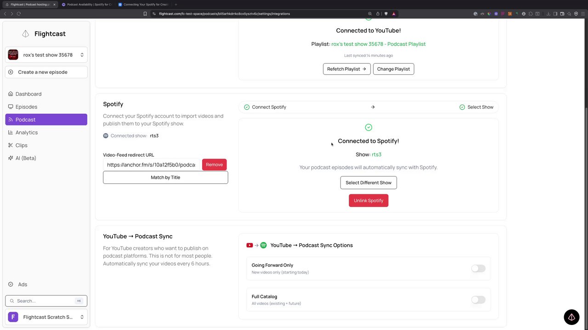This screenshot has height=330, width=588.
Task: Click 'YouTube → Podcast Sync' section title
Action: tap(138, 236)
